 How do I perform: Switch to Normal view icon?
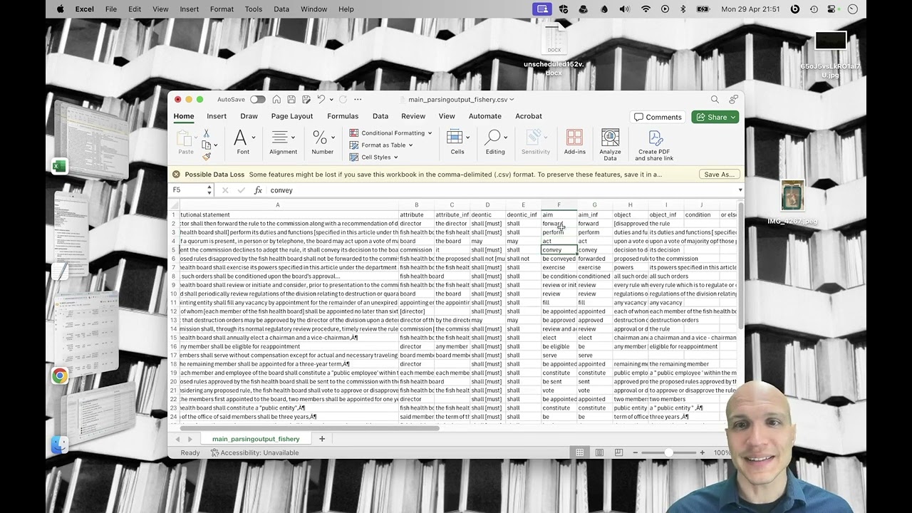click(580, 452)
